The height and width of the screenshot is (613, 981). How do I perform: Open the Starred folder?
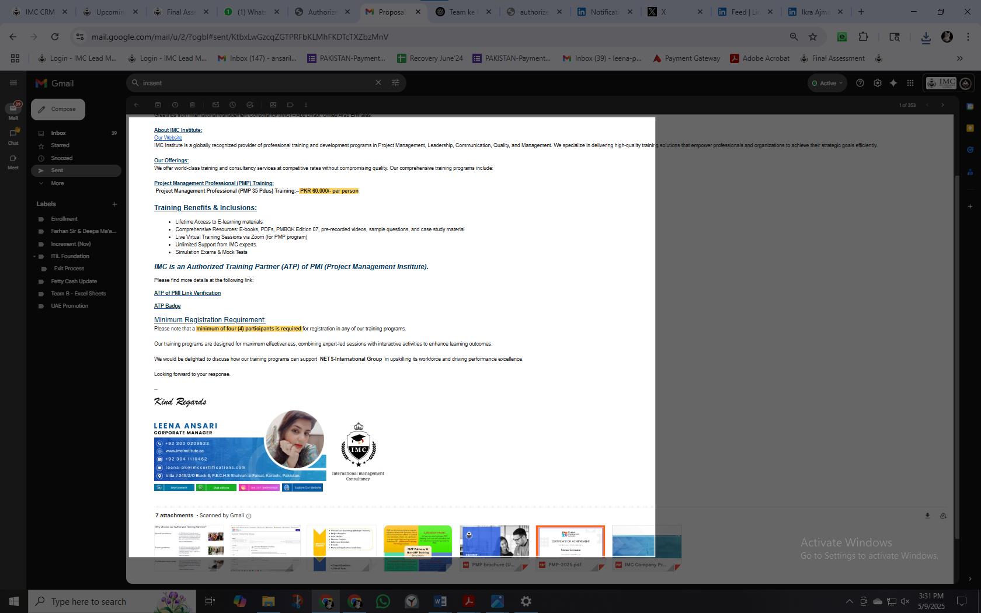tap(76, 145)
